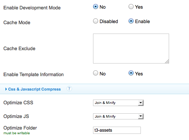189x140 pixels.
Task: Grab the Cache Exclude textarea resize handle
Action: coord(167,61)
